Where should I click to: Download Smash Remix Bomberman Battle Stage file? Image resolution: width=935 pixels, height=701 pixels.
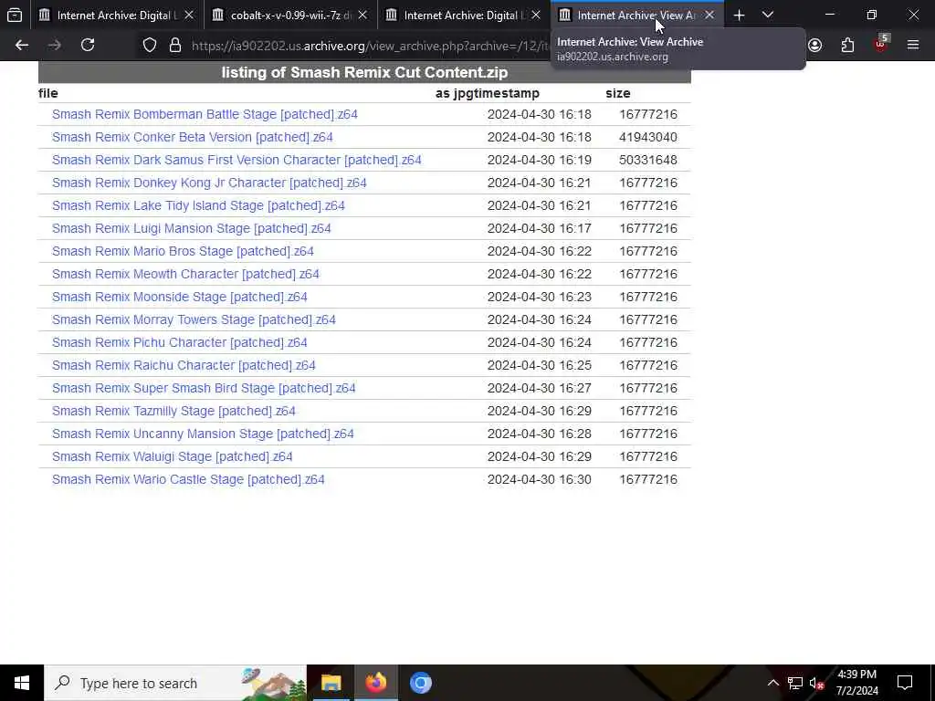pyautogui.click(x=205, y=114)
